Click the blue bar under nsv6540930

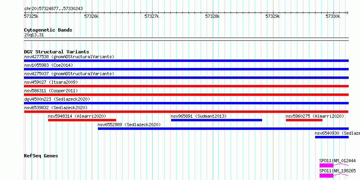tap(332, 137)
